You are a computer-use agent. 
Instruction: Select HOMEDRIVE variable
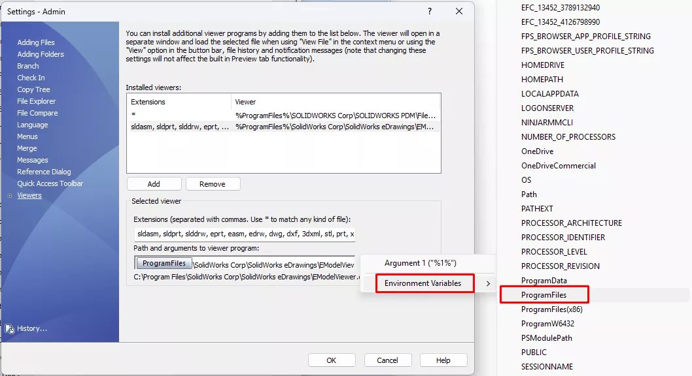(x=542, y=65)
